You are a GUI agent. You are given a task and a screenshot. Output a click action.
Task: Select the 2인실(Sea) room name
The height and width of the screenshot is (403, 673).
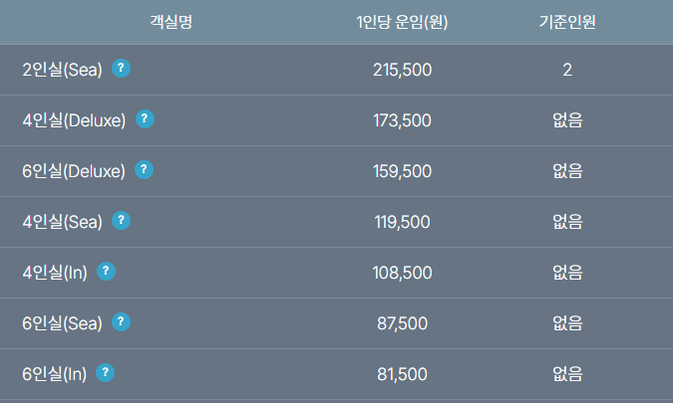pyautogui.click(x=63, y=70)
